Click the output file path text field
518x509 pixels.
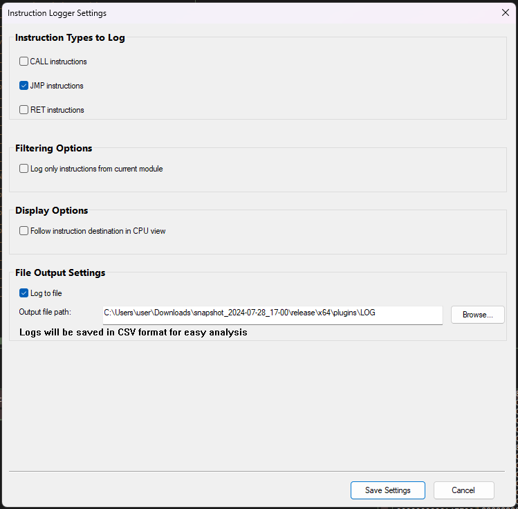tap(272, 313)
